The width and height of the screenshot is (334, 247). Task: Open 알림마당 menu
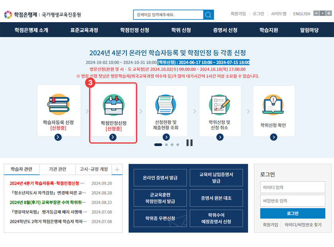[x=309, y=30]
